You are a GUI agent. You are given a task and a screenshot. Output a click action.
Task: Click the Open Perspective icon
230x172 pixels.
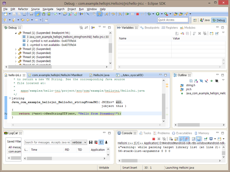pyautogui.click(x=195, y=20)
